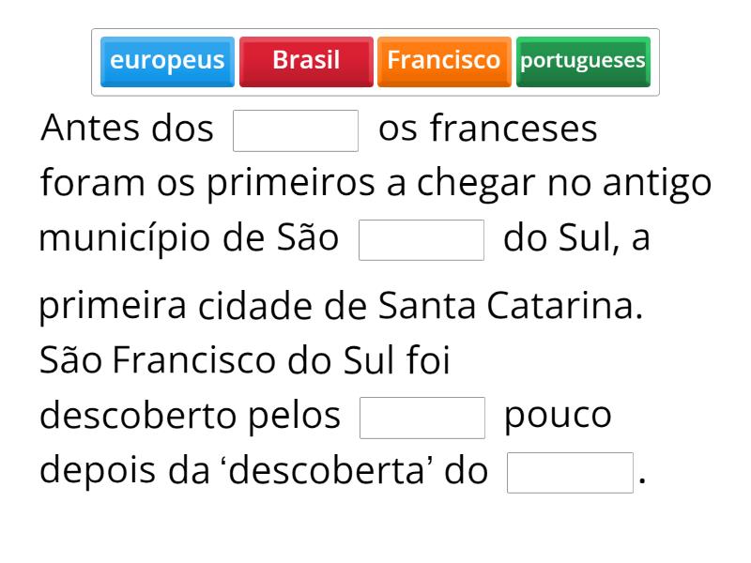Viewport: 751px width, 563px height.
Task: Select the blank after "município de São"
Action: click(x=421, y=240)
